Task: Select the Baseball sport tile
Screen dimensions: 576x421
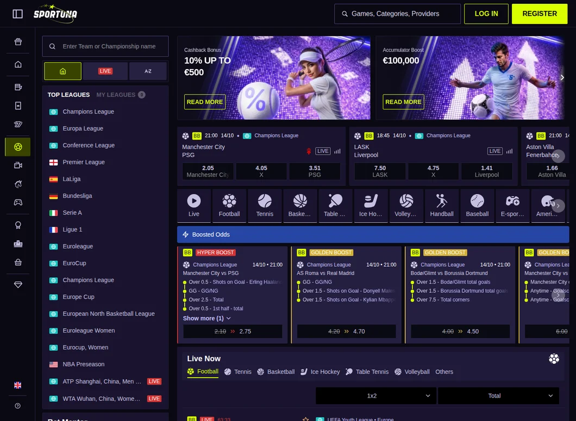Action: (477, 206)
